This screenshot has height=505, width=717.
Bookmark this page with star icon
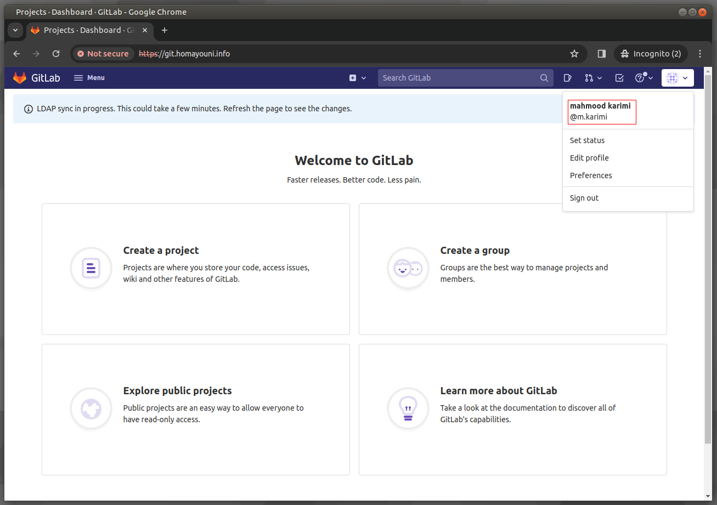point(574,54)
